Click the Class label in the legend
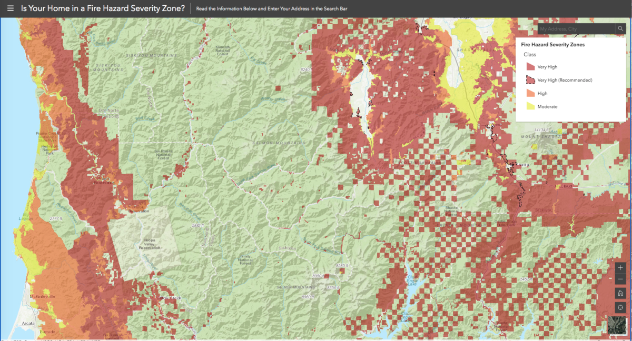This screenshot has width=632, height=341. (530, 54)
